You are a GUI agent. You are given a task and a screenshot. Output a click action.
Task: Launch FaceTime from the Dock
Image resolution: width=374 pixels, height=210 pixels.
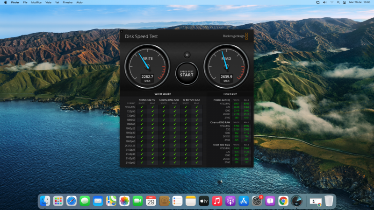click(x=137, y=201)
